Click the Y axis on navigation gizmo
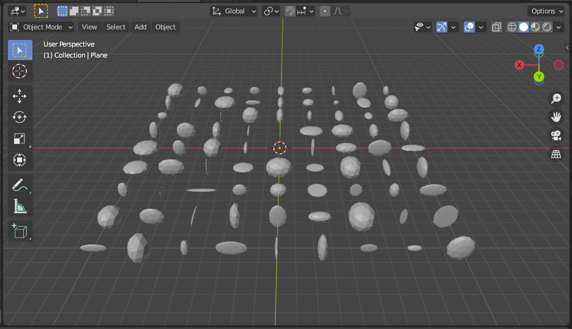572x329 pixels. 539,77
